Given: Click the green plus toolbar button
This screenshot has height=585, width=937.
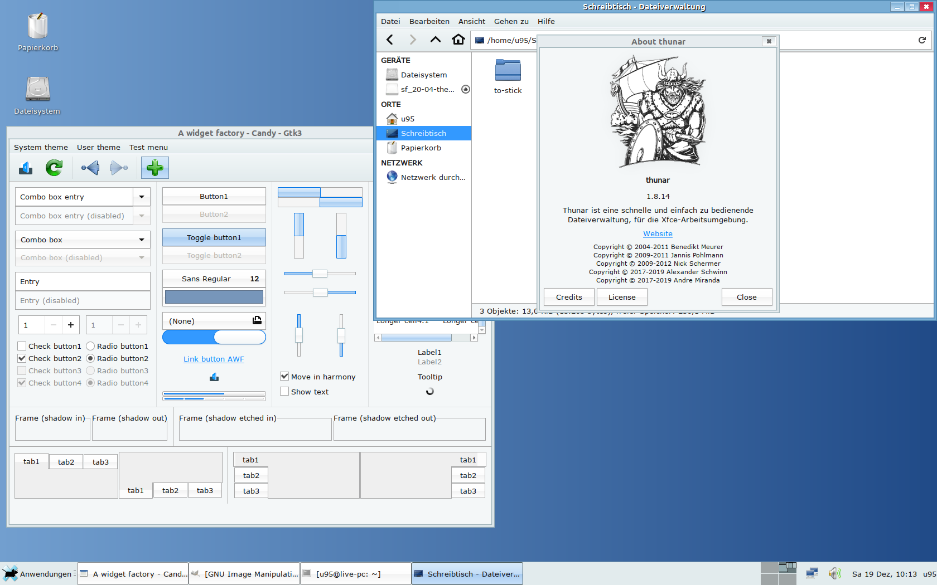Looking at the screenshot, I should 155,168.
